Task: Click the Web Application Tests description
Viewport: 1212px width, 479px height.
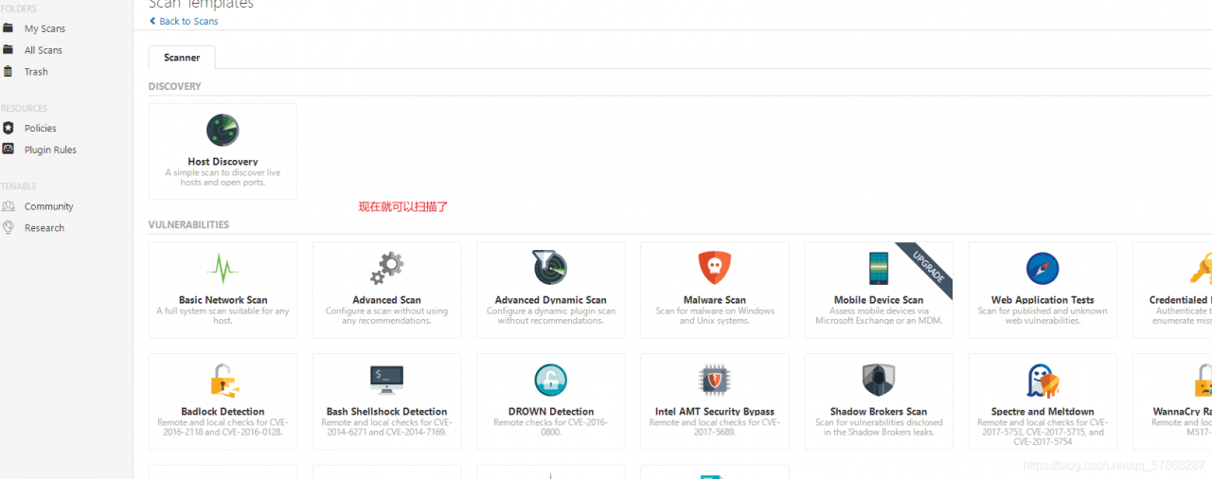Action: [x=1043, y=316]
